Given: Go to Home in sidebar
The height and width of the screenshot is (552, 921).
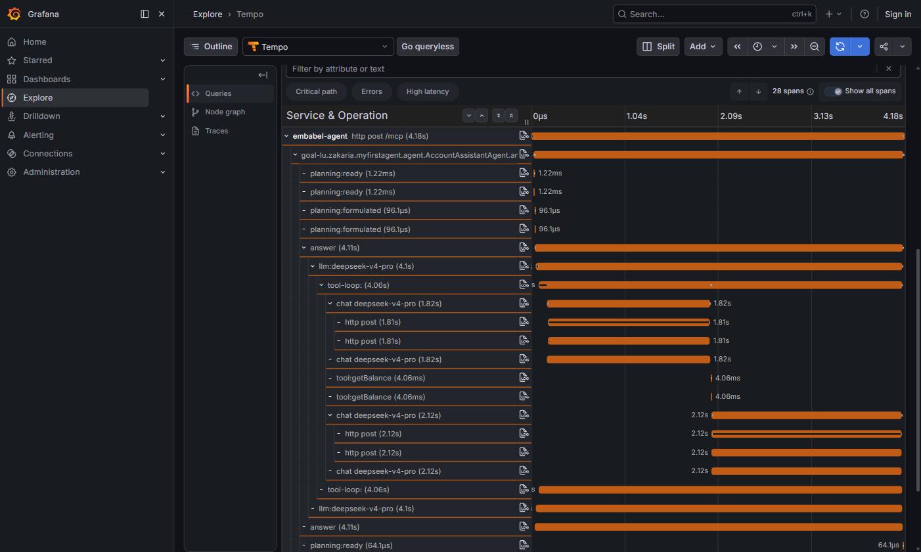Looking at the screenshot, I should pyautogui.click(x=35, y=41).
